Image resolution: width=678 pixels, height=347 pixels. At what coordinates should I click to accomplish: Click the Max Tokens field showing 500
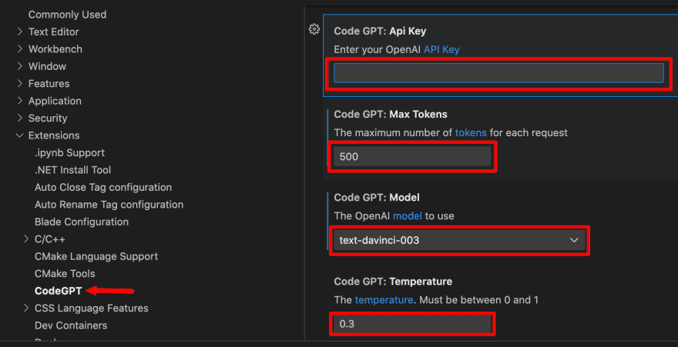point(414,156)
